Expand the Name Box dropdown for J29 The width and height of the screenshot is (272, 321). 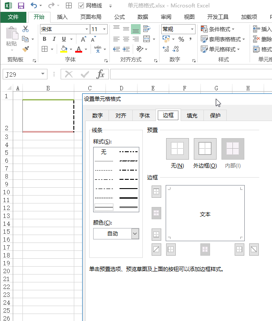click(43, 75)
